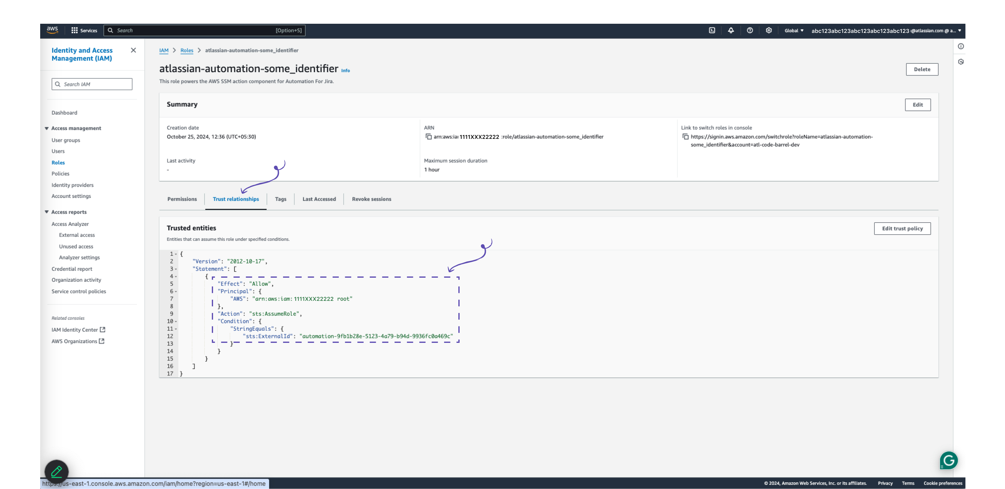Viewport: 1005px width, 489px height.
Task: Open the notifications bell icon
Action: coord(731,30)
